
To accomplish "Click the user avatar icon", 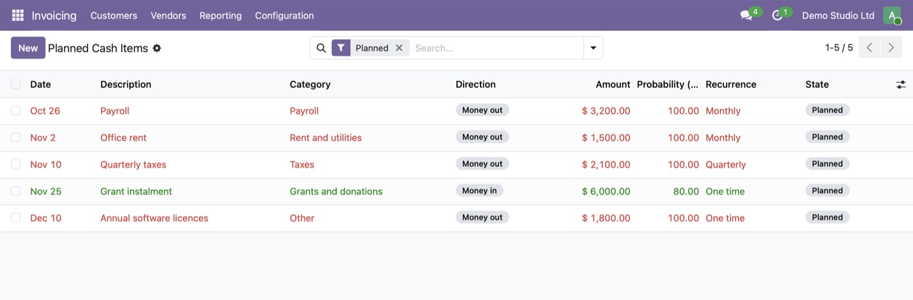I will click(891, 15).
